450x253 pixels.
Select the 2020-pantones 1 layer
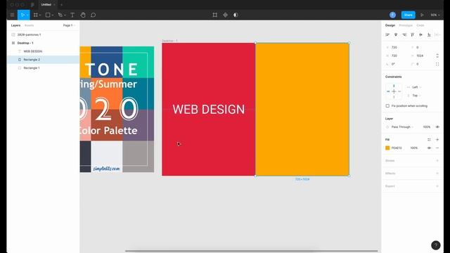[43, 34]
